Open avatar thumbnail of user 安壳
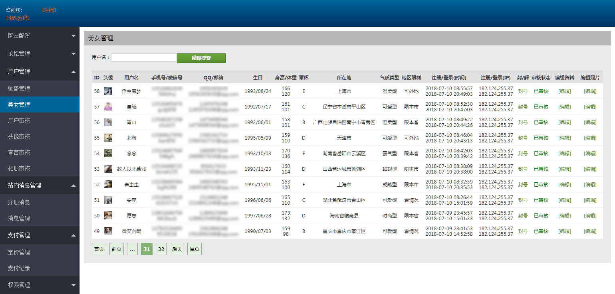Image resolution: width=615 pixels, height=294 pixels. tap(108, 200)
